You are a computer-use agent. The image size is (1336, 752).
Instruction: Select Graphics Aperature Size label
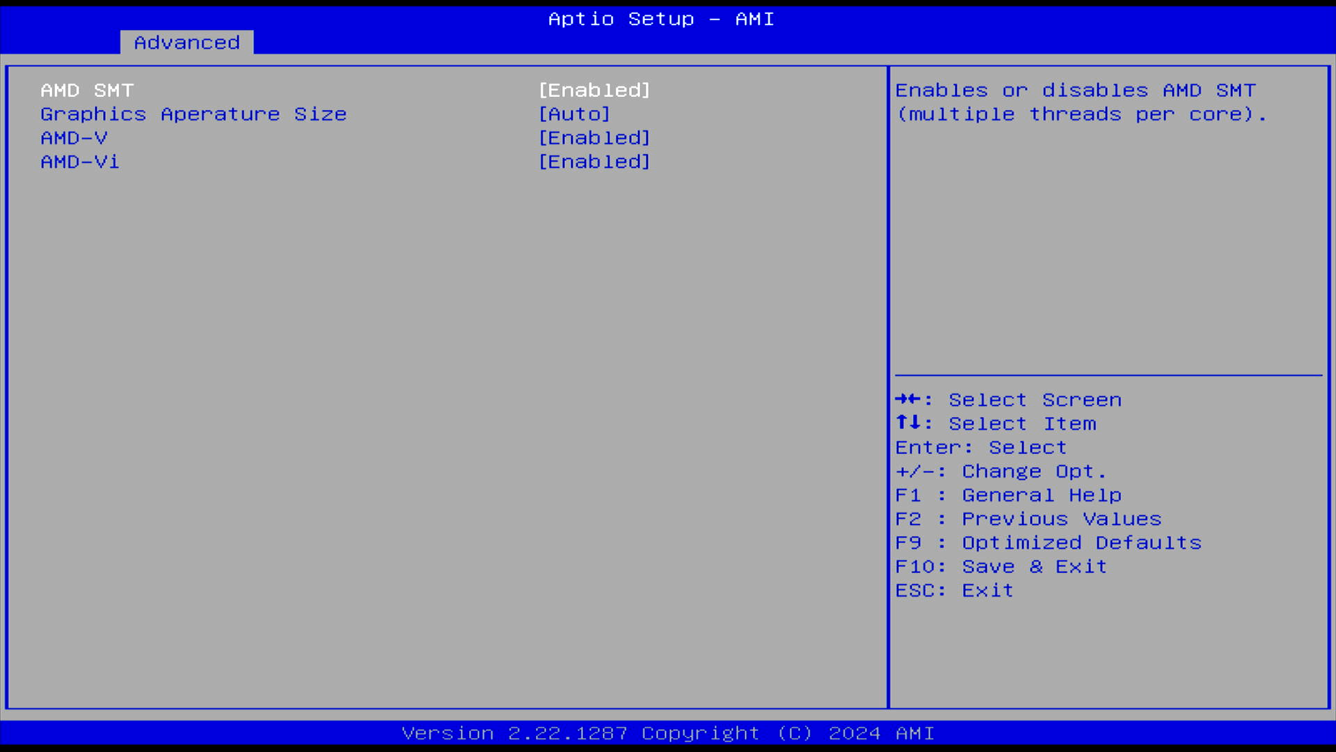point(193,114)
